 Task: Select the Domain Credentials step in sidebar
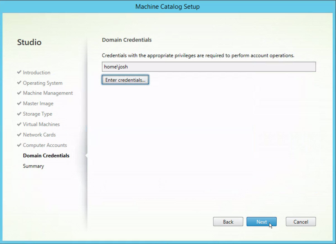tap(46, 156)
